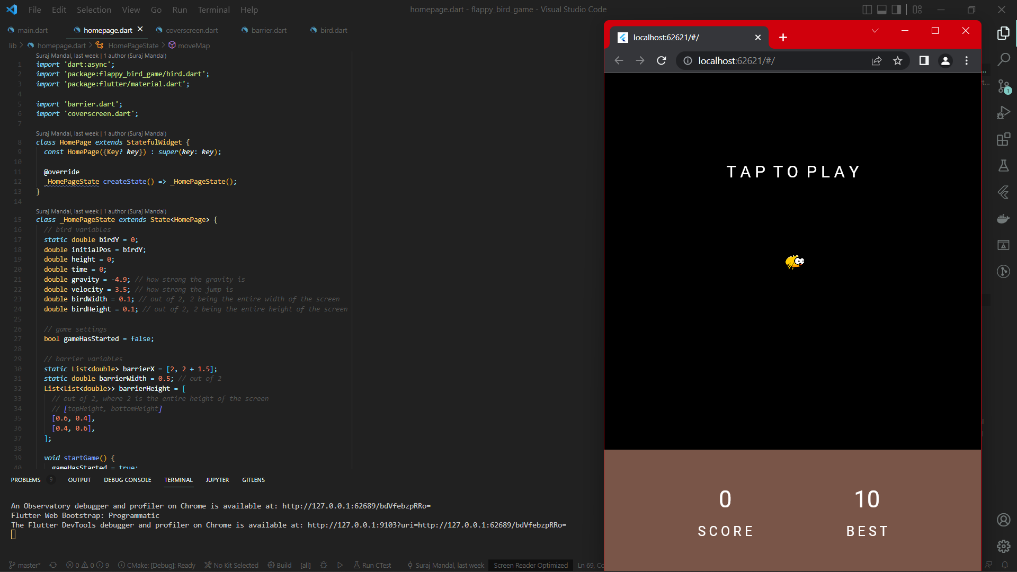Open the DEBUG CONSOLE panel tab
This screenshot has height=572, width=1017.
127,480
